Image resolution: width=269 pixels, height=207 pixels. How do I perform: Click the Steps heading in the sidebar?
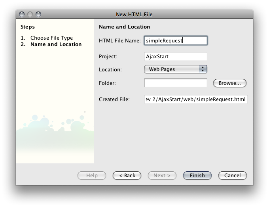pyautogui.click(x=28, y=27)
